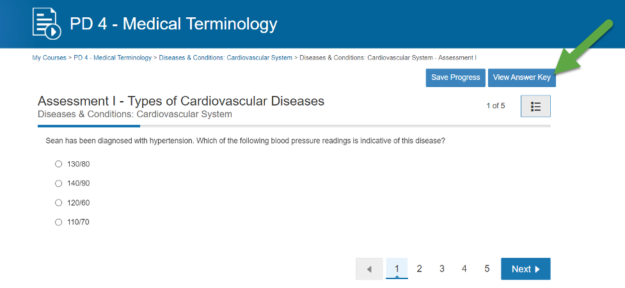Open the My Courses breadcrumb link
625x288 pixels.
coord(49,58)
